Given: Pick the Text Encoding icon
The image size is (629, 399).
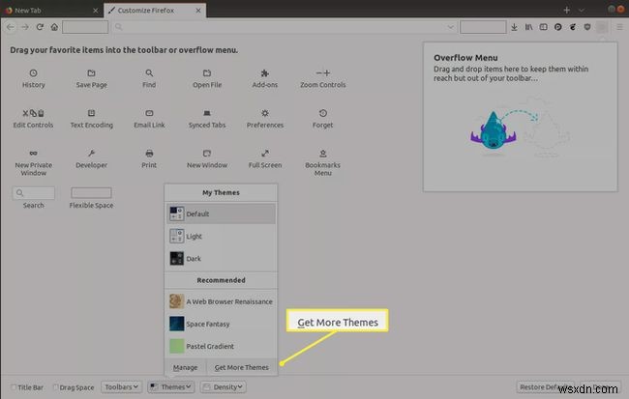Looking at the screenshot, I should click(x=92, y=113).
